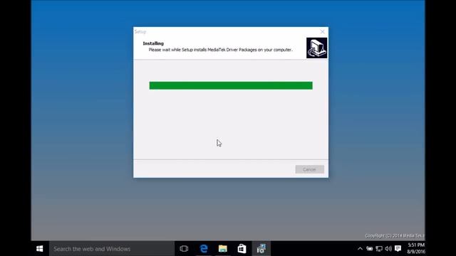This screenshot has width=456, height=256.
Task: Open the network status tray icon
Action: point(379,248)
